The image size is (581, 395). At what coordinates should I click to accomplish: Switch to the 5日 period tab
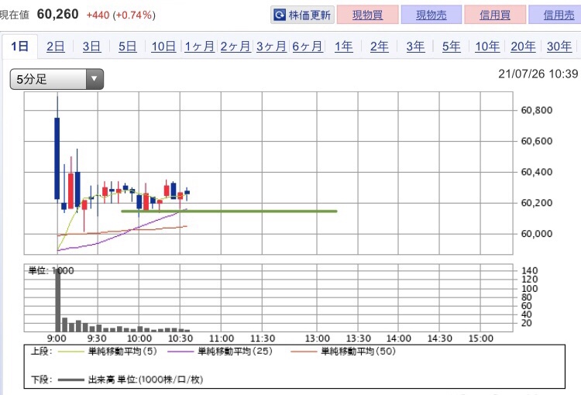128,46
